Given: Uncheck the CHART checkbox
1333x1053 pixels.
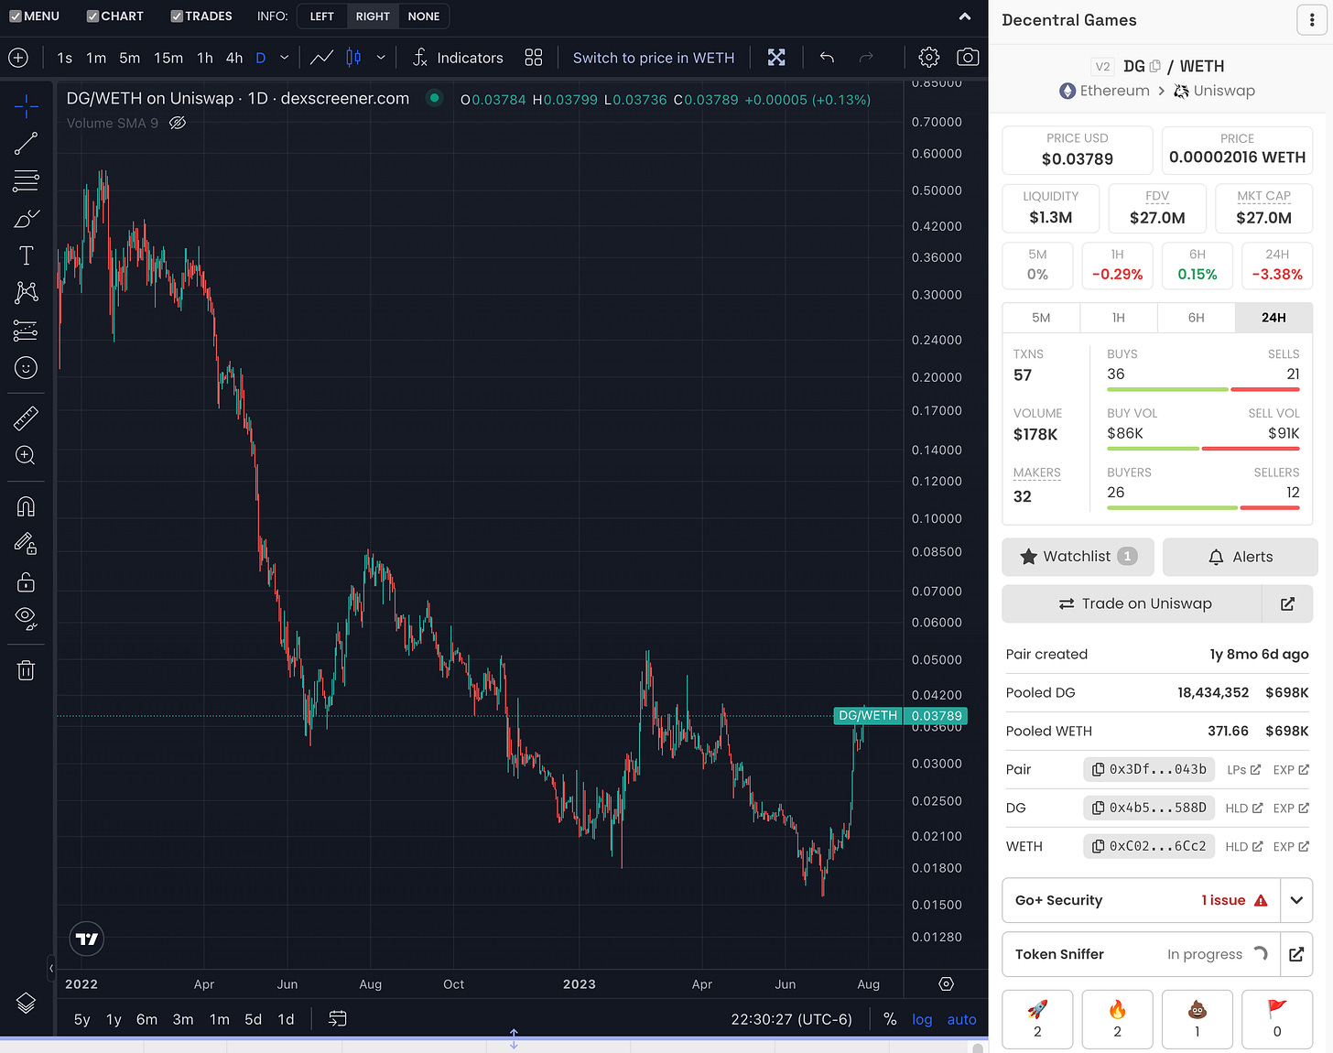Looking at the screenshot, I should 92,16.
